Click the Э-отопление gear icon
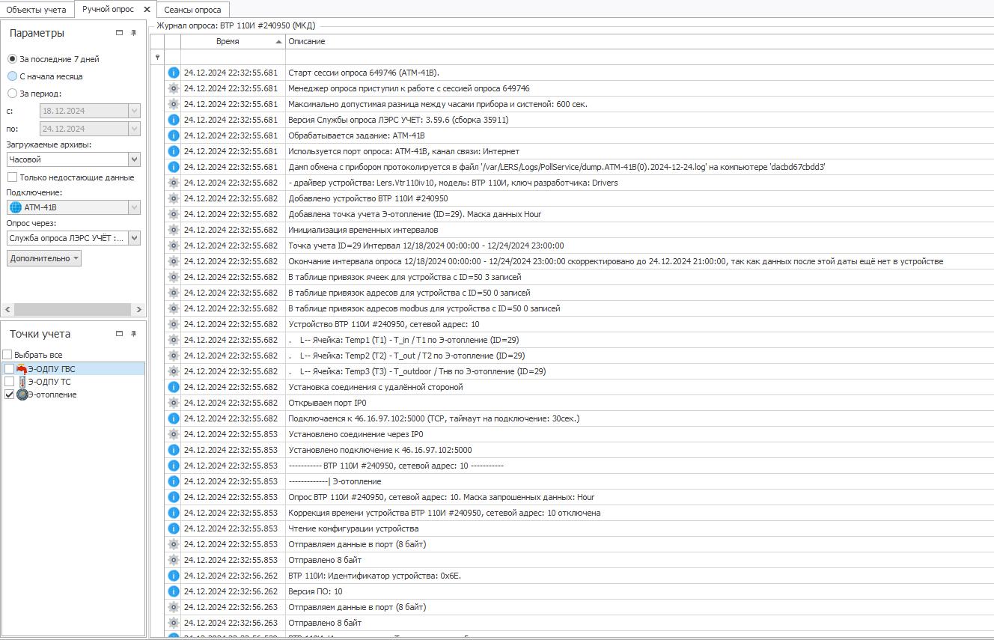 22,394
